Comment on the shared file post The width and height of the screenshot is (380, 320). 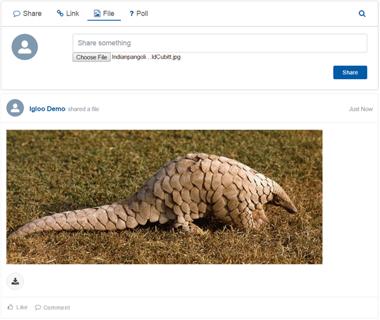point(53,307)
